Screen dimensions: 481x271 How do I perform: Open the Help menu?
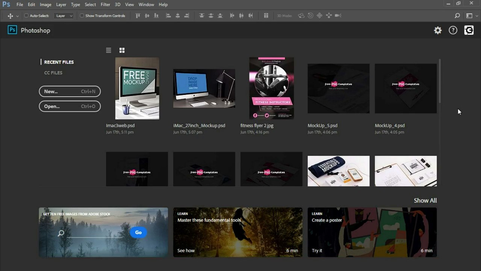163,5
